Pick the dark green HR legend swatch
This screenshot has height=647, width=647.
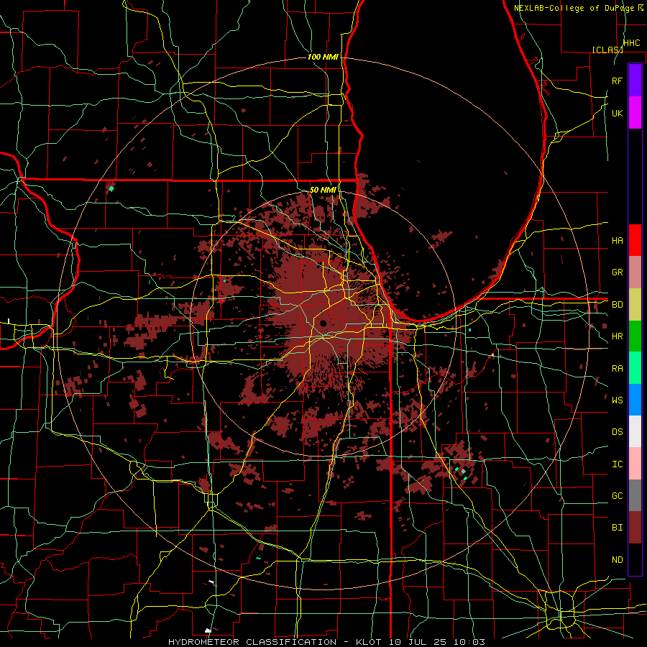coord(635,336)
